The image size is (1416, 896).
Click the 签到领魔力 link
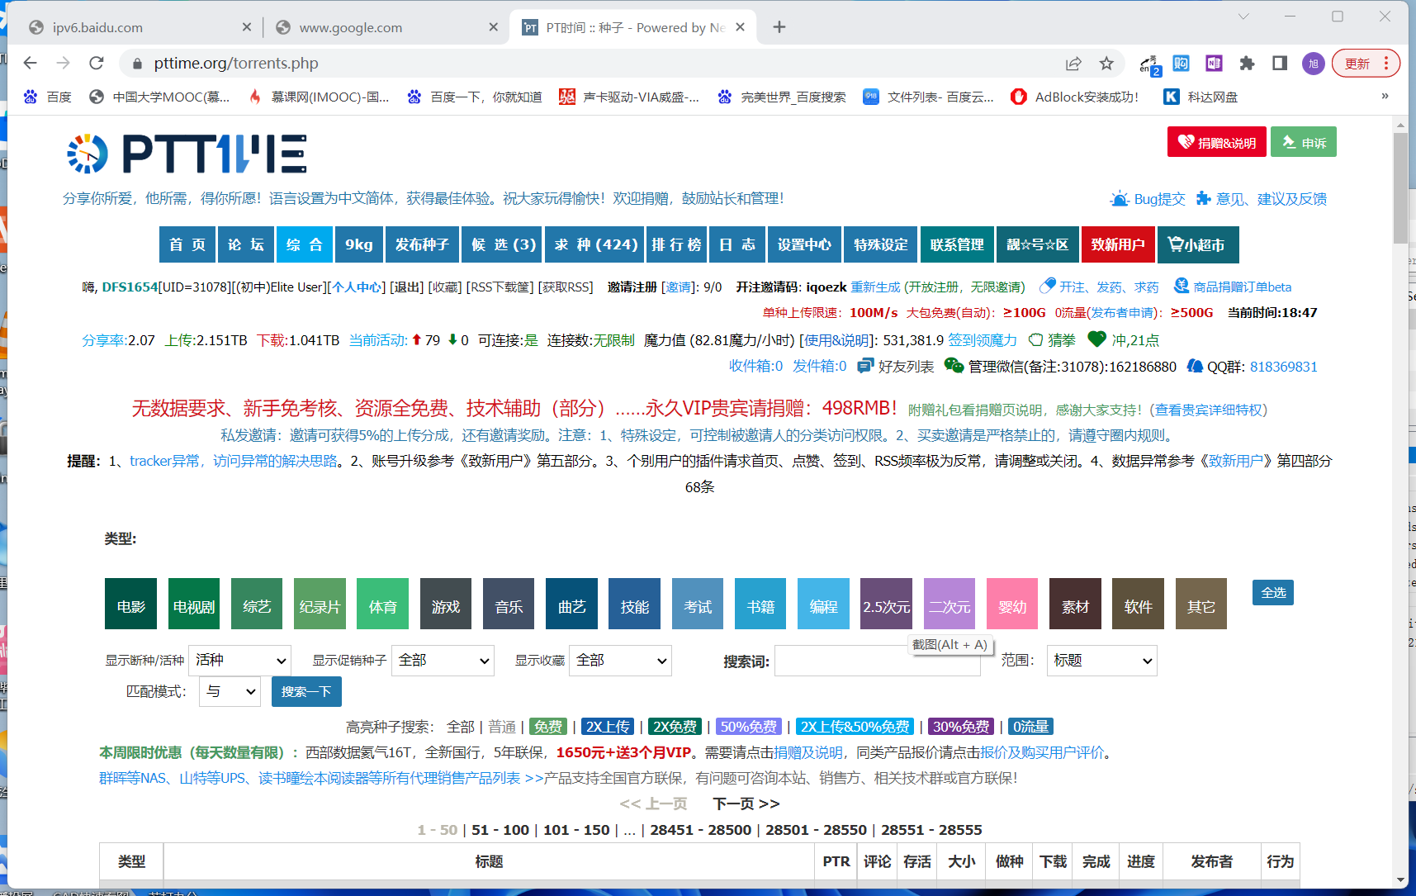983,340
